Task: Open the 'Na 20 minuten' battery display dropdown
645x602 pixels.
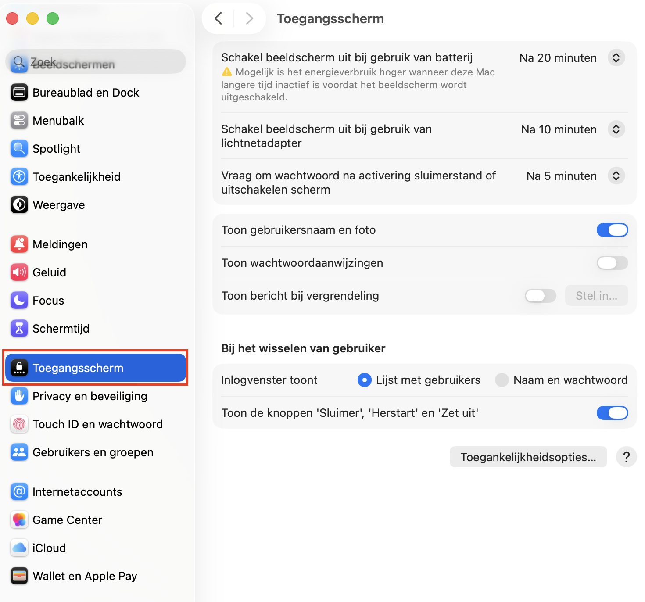Action: (x=616, y=57)
